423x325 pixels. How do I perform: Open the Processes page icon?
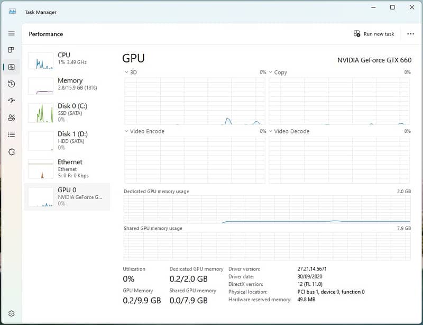11,50
